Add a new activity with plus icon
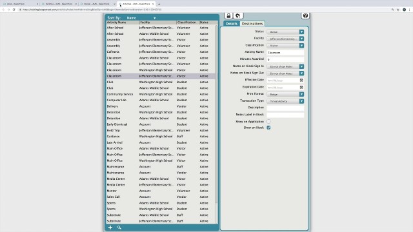The height and width of the screenshot is (232, 413). click(x=110, y=227)
